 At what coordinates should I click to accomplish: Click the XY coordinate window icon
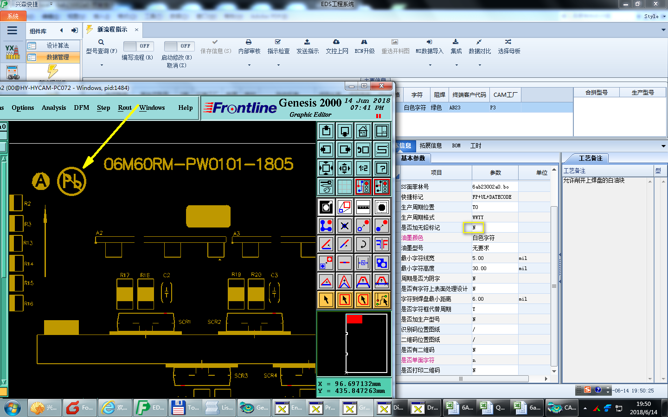coord(382,131)
